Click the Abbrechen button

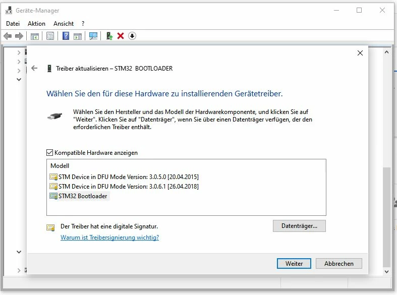pos(339,264)
